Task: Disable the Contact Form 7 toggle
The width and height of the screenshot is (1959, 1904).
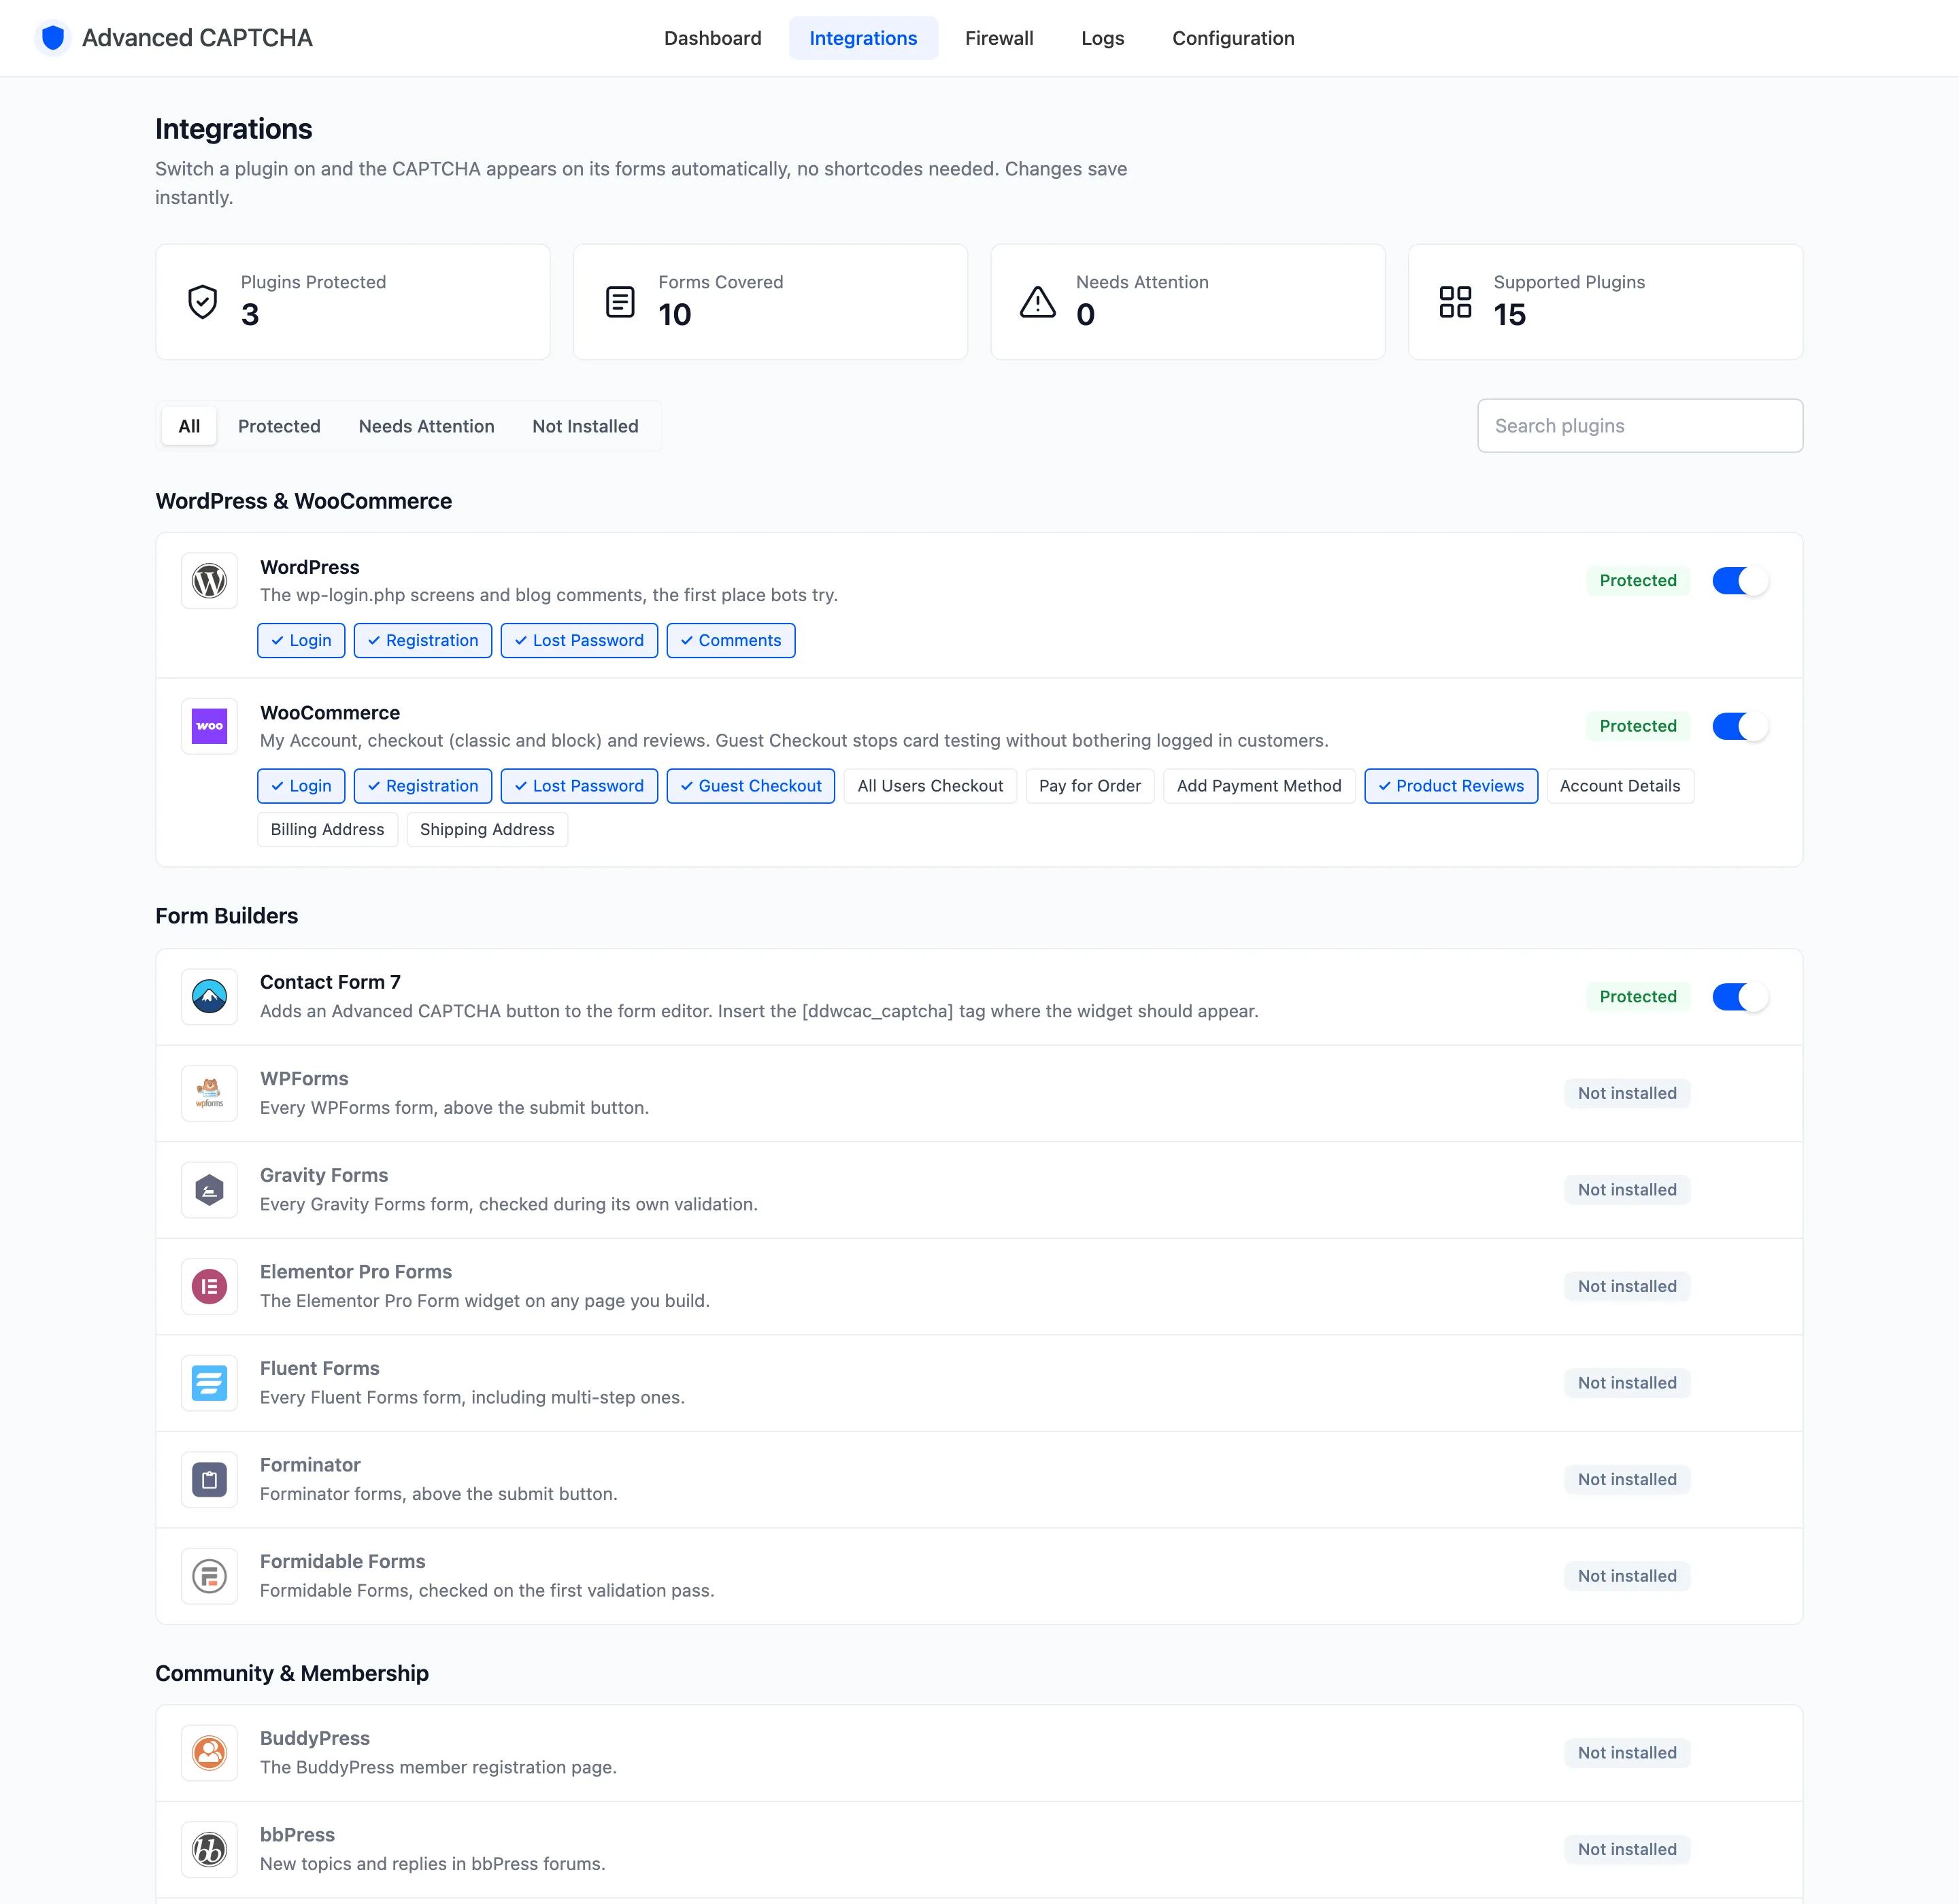Action: coord(1740,997)
